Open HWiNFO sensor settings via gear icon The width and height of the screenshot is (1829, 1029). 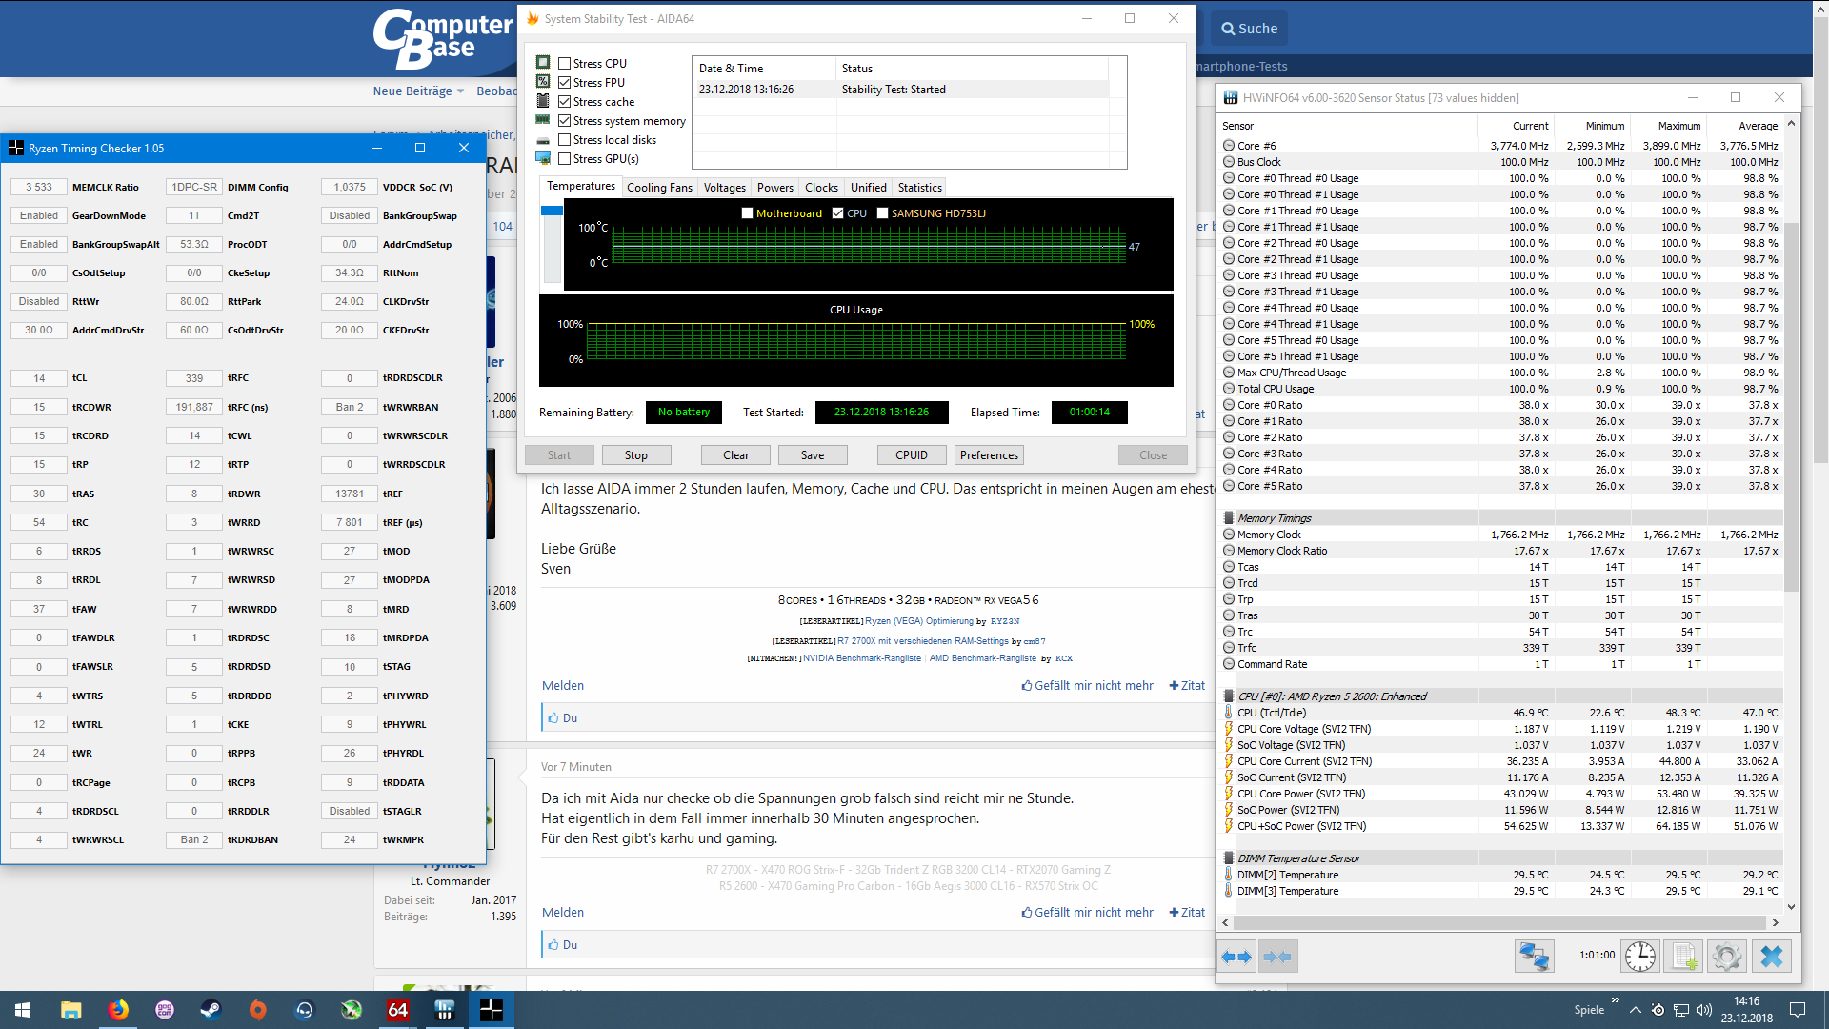point(1728,956)
